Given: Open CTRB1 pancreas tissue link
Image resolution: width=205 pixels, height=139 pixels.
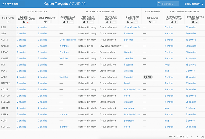Looking at the screenshot, I should [x=129, y=108].
